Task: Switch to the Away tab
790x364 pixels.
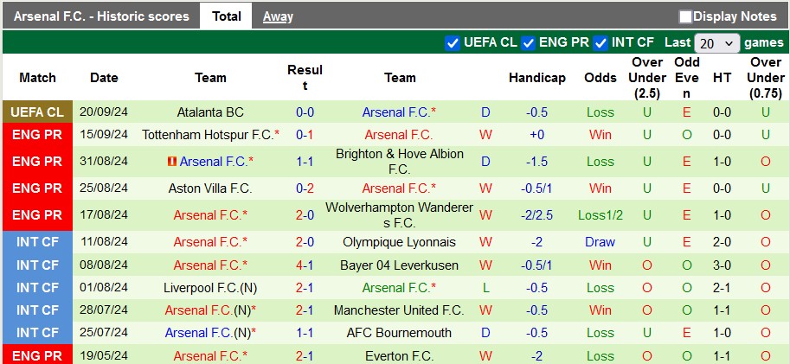Action: [x=278, y=16]
